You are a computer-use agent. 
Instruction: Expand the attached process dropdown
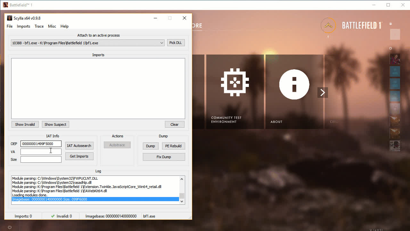click(x=162, y=43)
